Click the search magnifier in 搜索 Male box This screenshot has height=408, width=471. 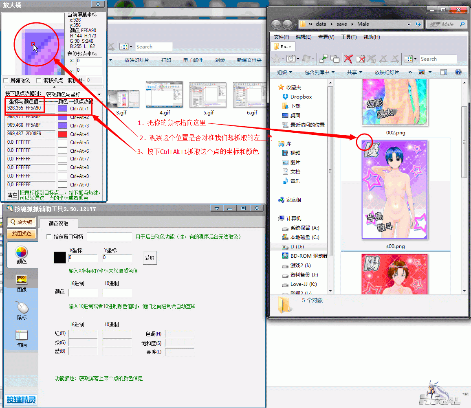coord(462,24)
